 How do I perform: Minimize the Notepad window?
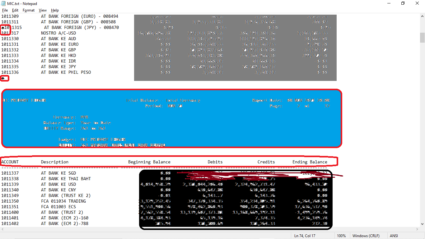click(x=389, y=3)
